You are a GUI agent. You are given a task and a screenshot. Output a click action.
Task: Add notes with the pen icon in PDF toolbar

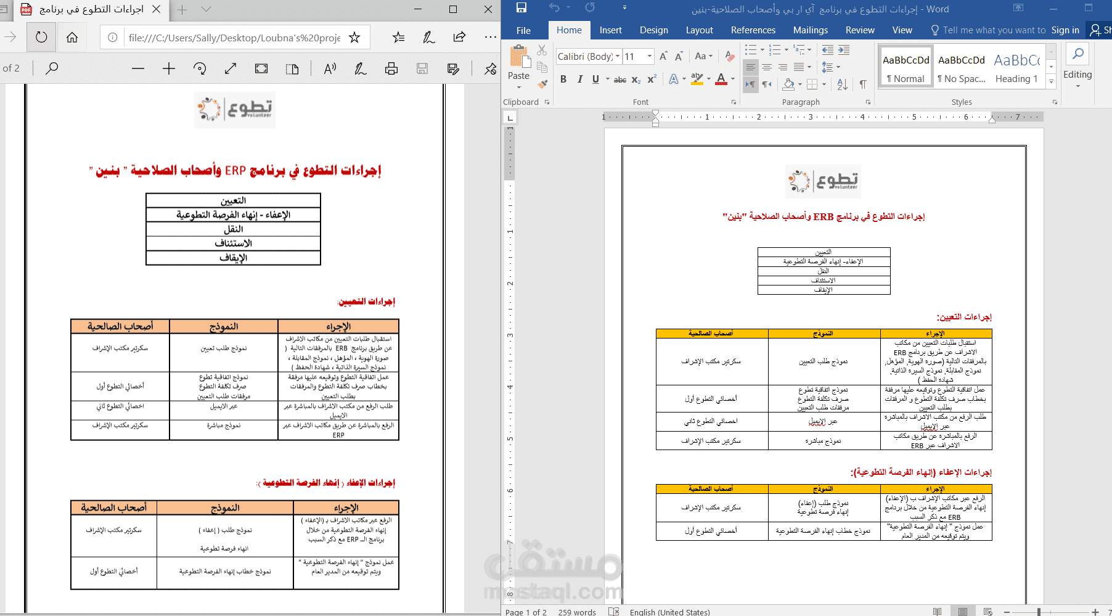click(361, 68)
